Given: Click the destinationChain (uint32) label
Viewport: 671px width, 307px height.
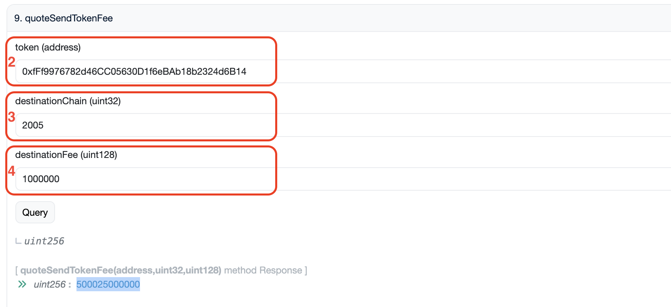Looking at the screenshot, I should (68, 101).
